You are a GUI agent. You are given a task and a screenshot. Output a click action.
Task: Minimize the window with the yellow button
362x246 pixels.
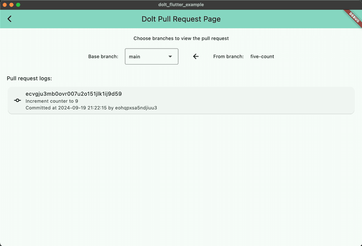coord(11,5)
